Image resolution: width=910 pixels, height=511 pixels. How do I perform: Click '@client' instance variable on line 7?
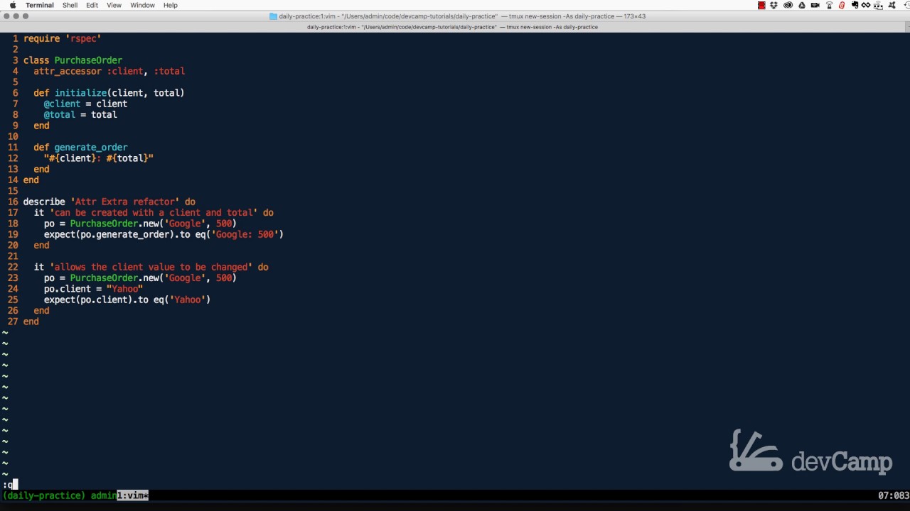coord(62,104)
